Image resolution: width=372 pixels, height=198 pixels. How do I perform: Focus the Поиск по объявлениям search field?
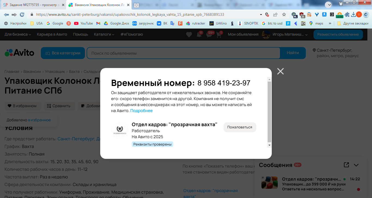tap(183, 53)
